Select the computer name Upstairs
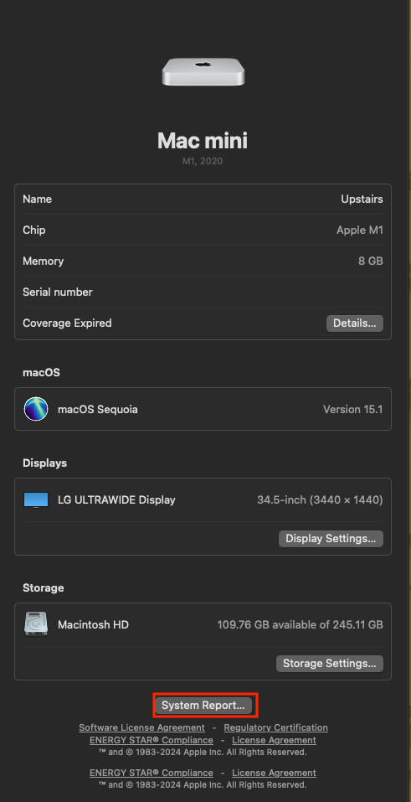The height and width of the screenshot is (802, 411). click(x=362, y=199)
